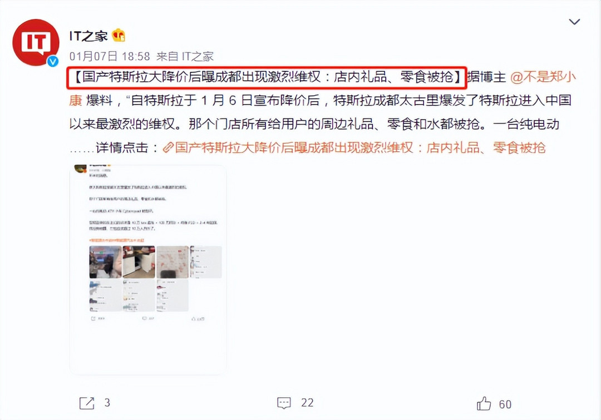Open the gold membership crown badge
Viewport: 601px width, 420px height.
click(119, 36)
